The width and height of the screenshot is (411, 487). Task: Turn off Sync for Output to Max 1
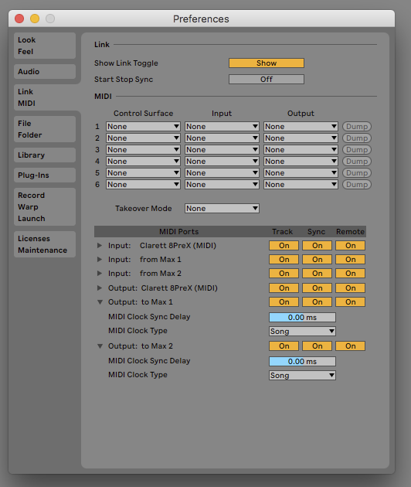[x=317, y=302]
